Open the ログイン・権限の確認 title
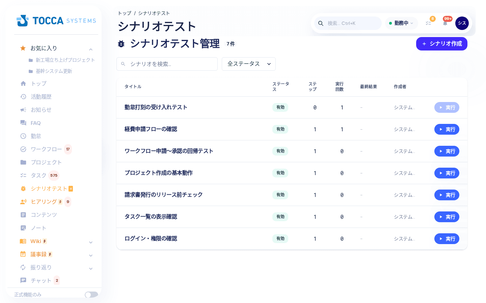Screen dimensions: 486x303 (x=151, y=239)
